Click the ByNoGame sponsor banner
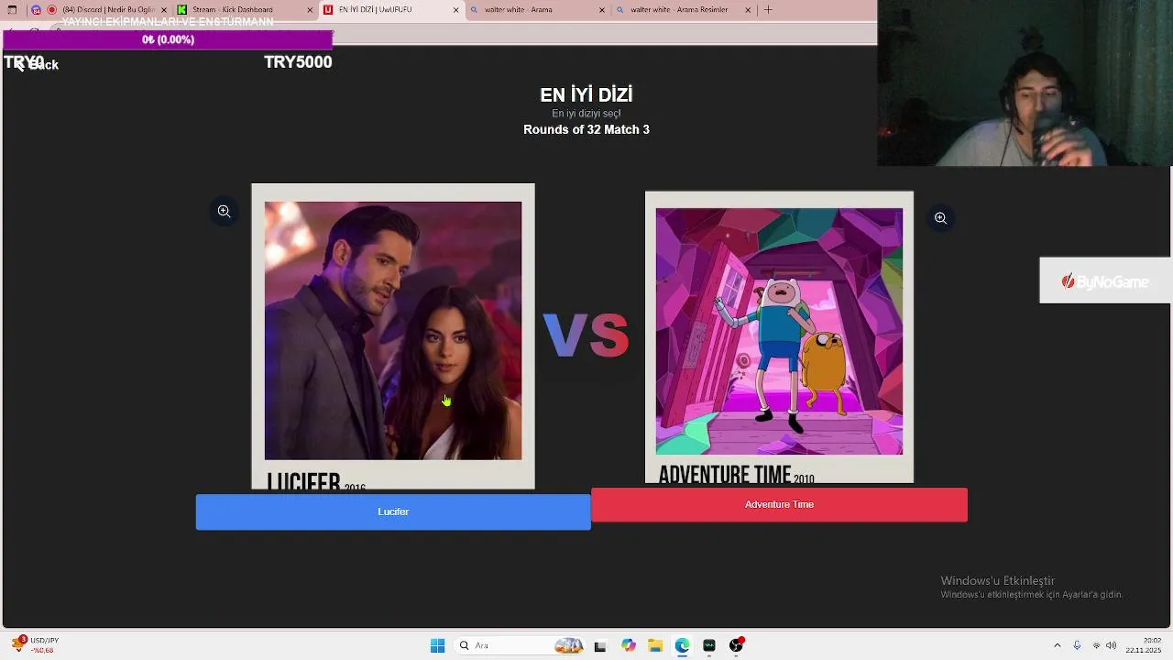Screen dimensions: 1173x660 (x=1105, y=281)
